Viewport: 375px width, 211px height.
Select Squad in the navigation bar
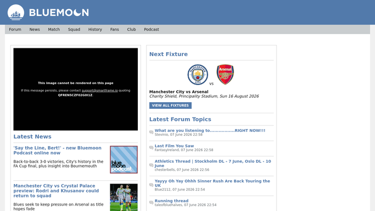(74, 30)
